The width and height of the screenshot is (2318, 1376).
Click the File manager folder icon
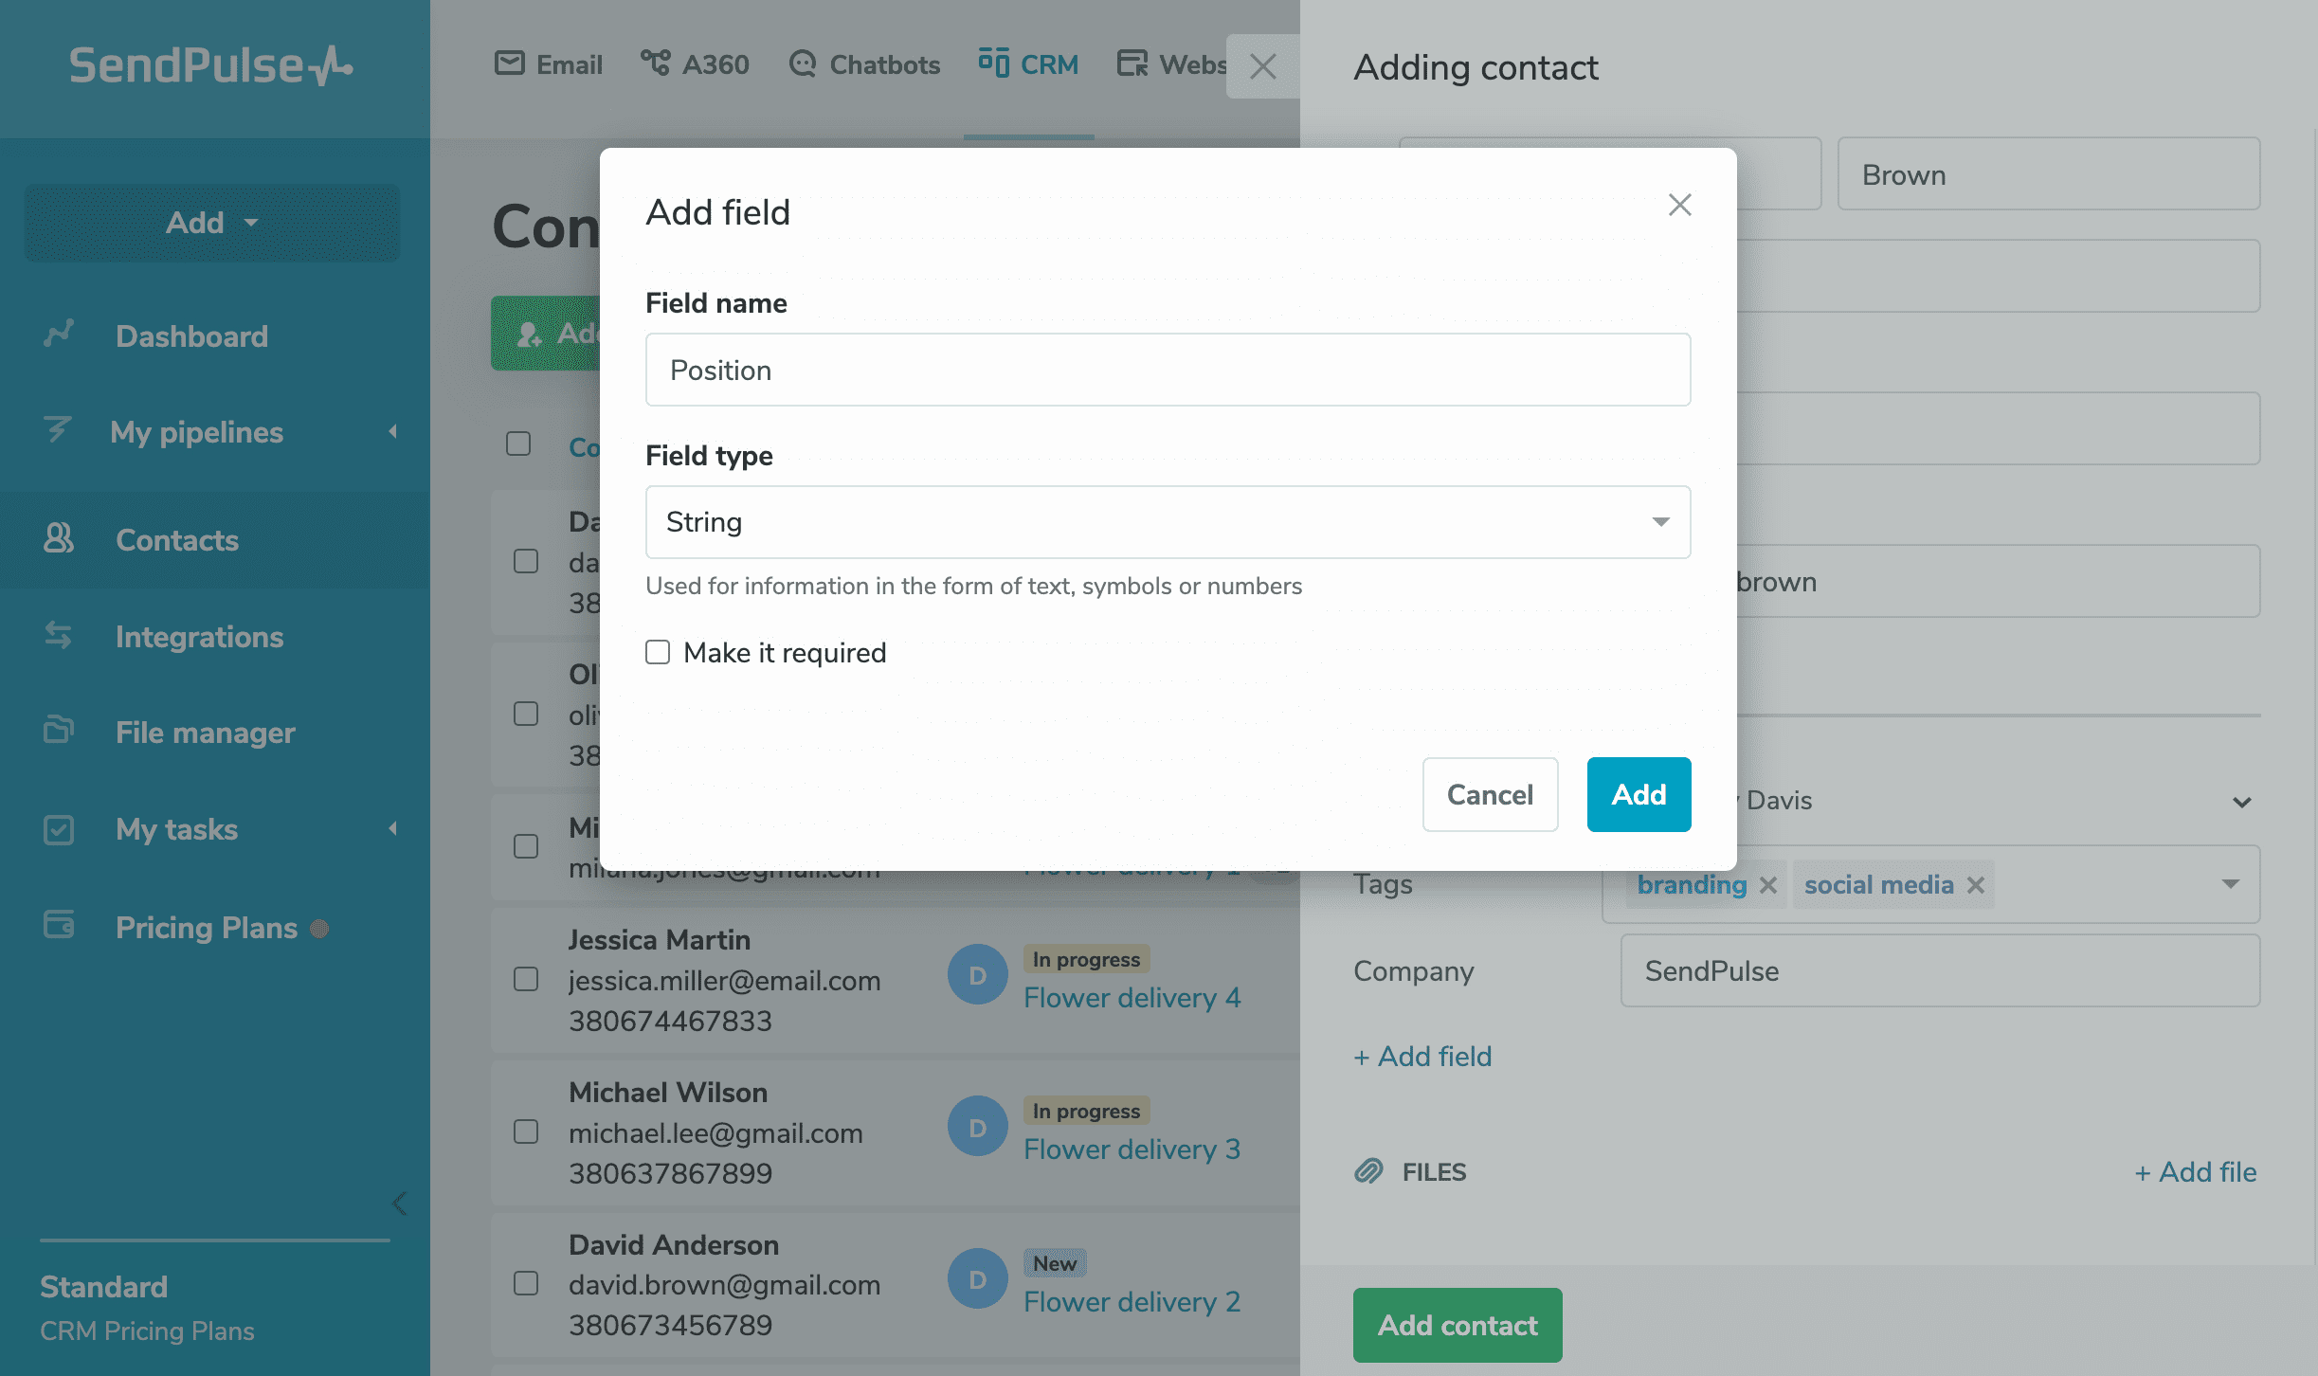pyautogui.click(x=59, y=731)
